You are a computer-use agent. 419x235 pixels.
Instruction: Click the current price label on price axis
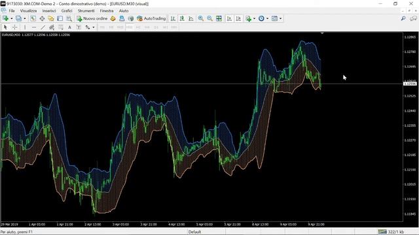pos(410,84)
